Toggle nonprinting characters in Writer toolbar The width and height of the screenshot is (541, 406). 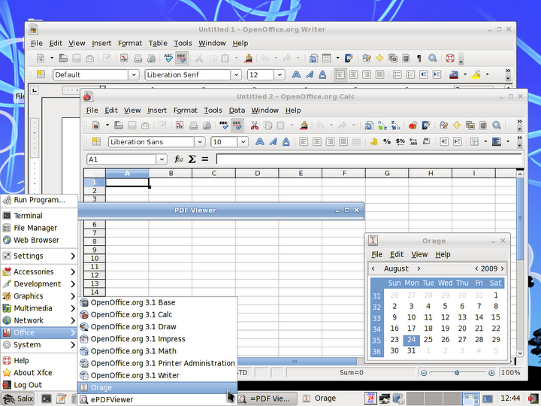point(419,58)
